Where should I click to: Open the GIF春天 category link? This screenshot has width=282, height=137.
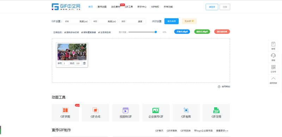coord(159,131)
